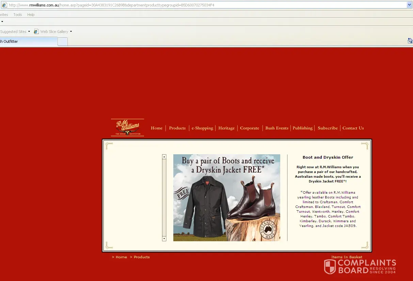
Task: Visit the Subscribe page
Action: click(x=328, y=128)
